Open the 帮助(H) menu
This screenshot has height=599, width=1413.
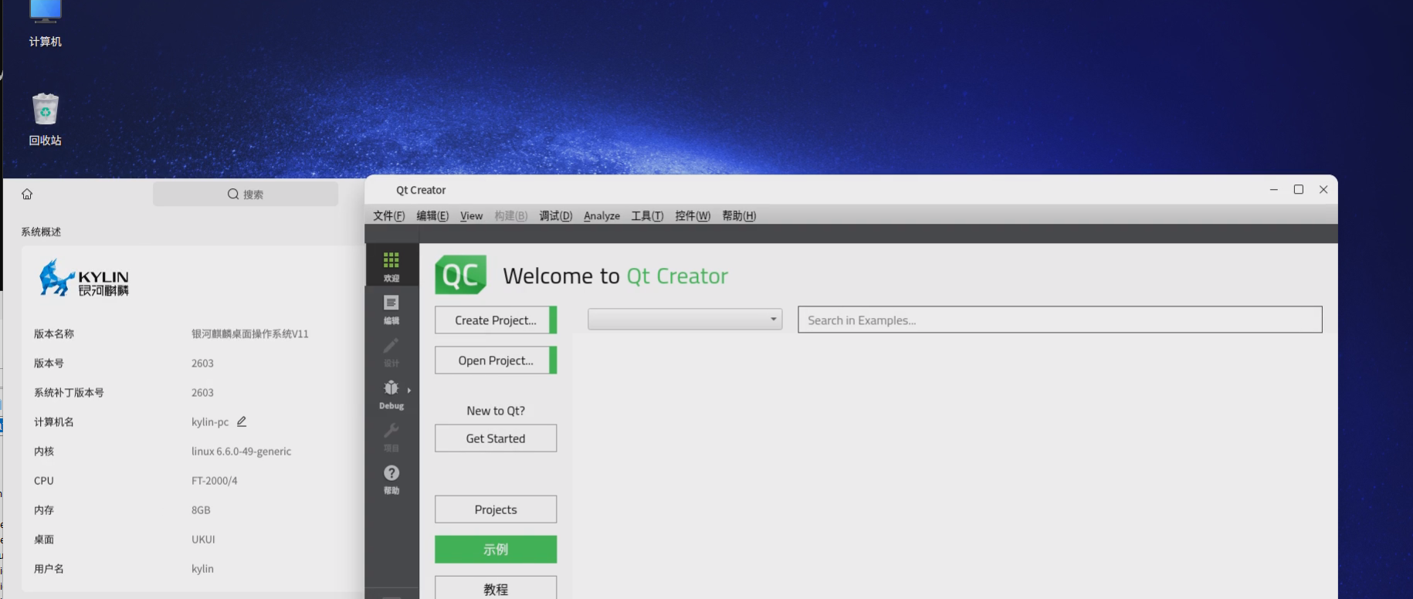pos(739,215)
